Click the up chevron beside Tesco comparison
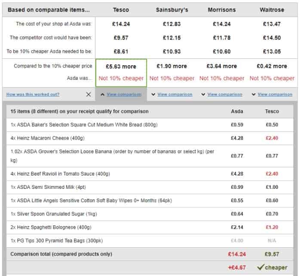Viewport: 301px width, 276px height. (103, 94)
